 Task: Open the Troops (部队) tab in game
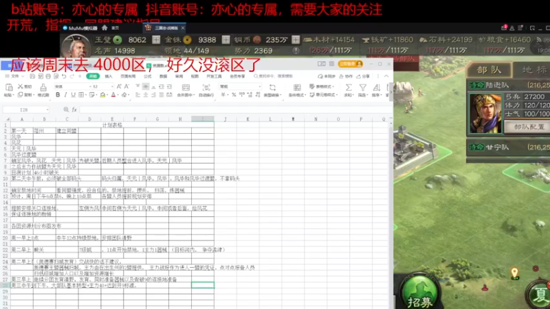(x=489, y=70)
